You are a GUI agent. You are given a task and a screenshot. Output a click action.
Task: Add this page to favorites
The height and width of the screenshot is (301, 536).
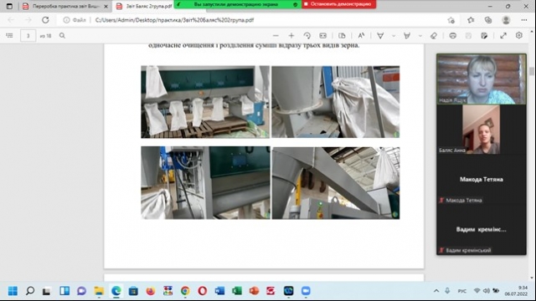451,20
